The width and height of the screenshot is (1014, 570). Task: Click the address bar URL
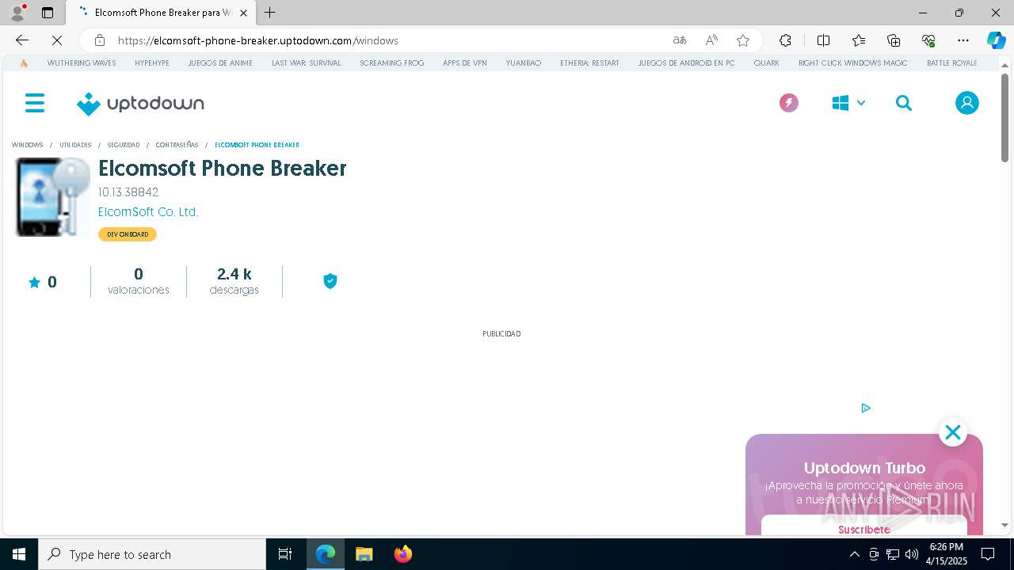click(x=258, y=40)
